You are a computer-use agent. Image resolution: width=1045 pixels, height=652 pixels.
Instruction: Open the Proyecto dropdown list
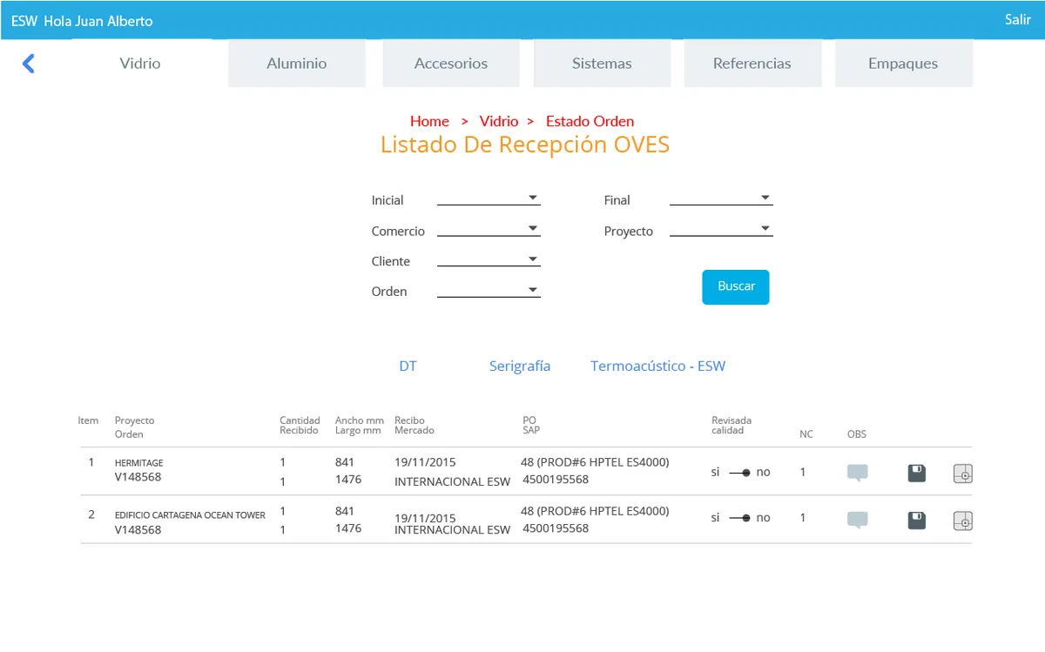click(721, 230)
